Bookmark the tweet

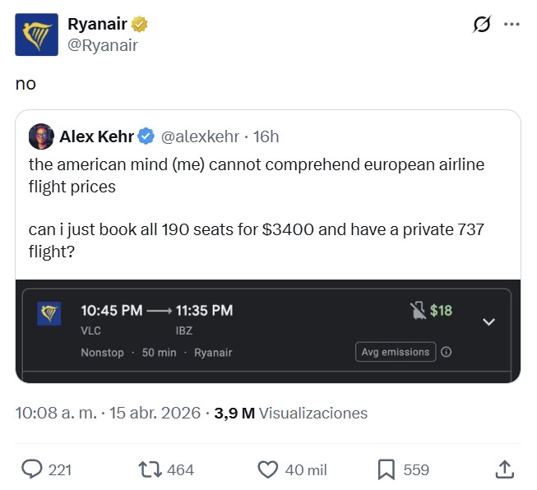386,469
